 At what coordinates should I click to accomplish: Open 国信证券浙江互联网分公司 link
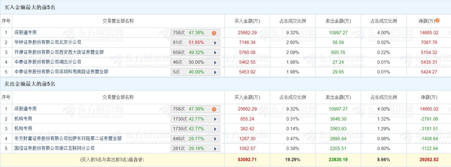54,148
